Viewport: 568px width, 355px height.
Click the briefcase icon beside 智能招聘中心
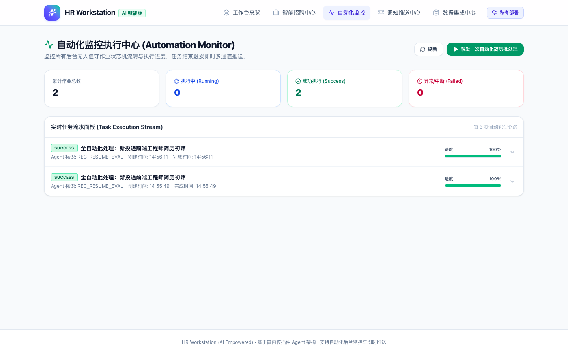coord(276,13)
